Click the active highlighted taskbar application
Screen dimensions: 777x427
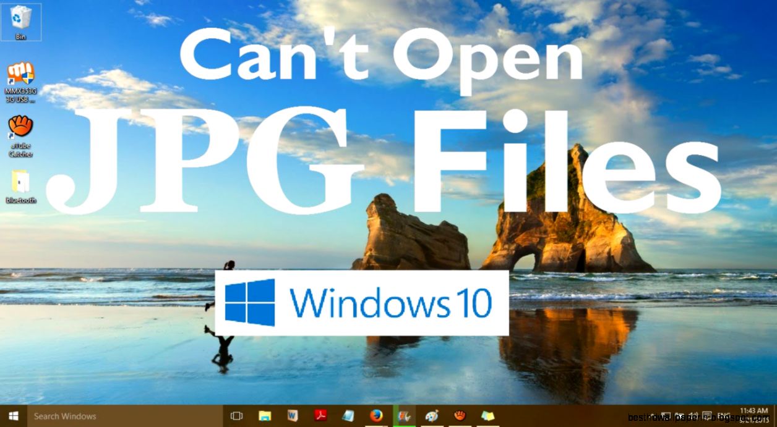click(x=403, y=416)
